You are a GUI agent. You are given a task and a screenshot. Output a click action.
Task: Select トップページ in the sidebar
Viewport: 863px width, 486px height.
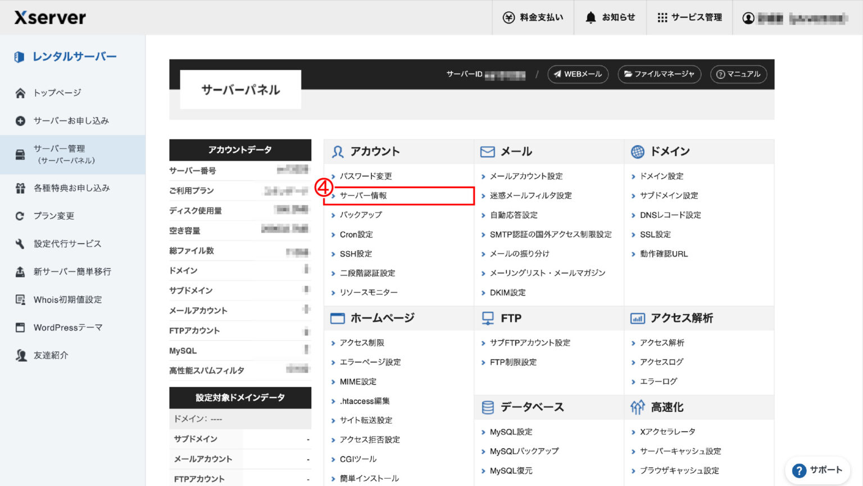point(58,92)
